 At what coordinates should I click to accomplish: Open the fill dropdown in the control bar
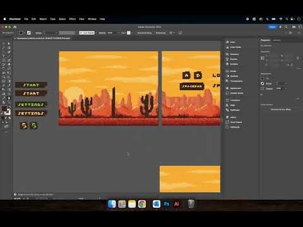[25, 33]
